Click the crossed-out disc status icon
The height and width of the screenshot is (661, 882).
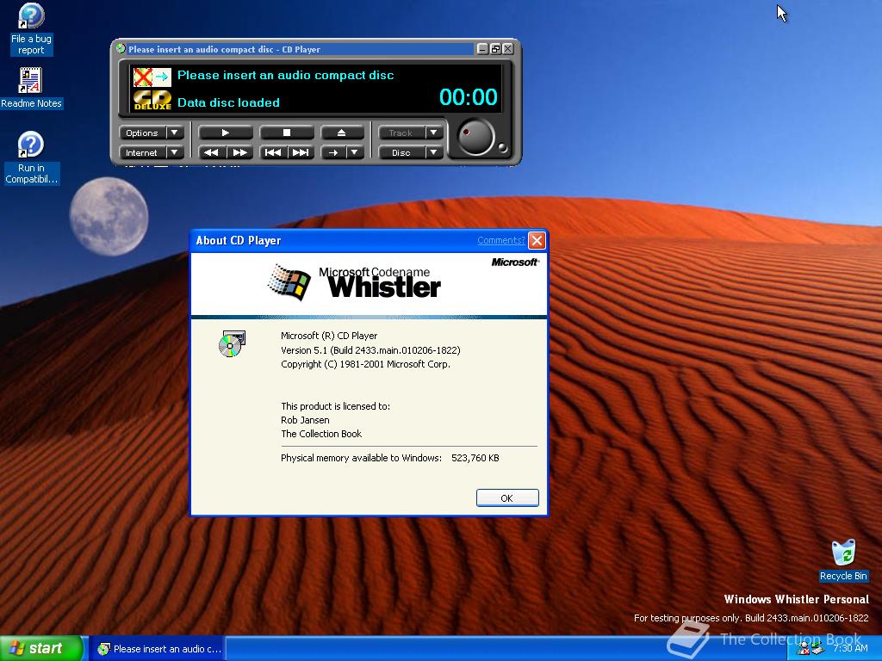[x=143, y=77]
